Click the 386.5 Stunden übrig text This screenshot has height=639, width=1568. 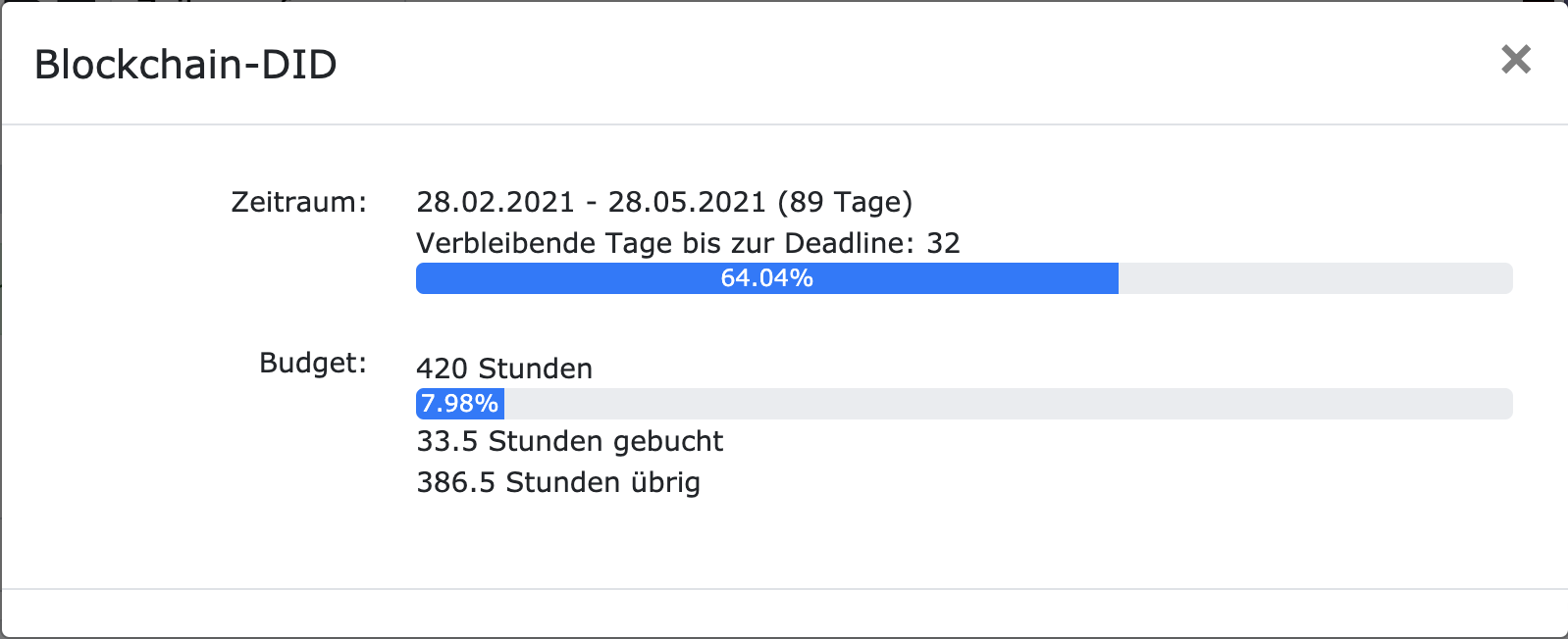558,482
